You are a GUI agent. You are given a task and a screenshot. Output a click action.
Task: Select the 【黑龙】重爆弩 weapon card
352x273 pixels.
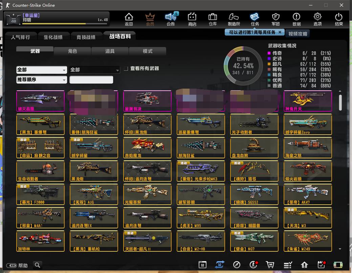pos(40,124)
